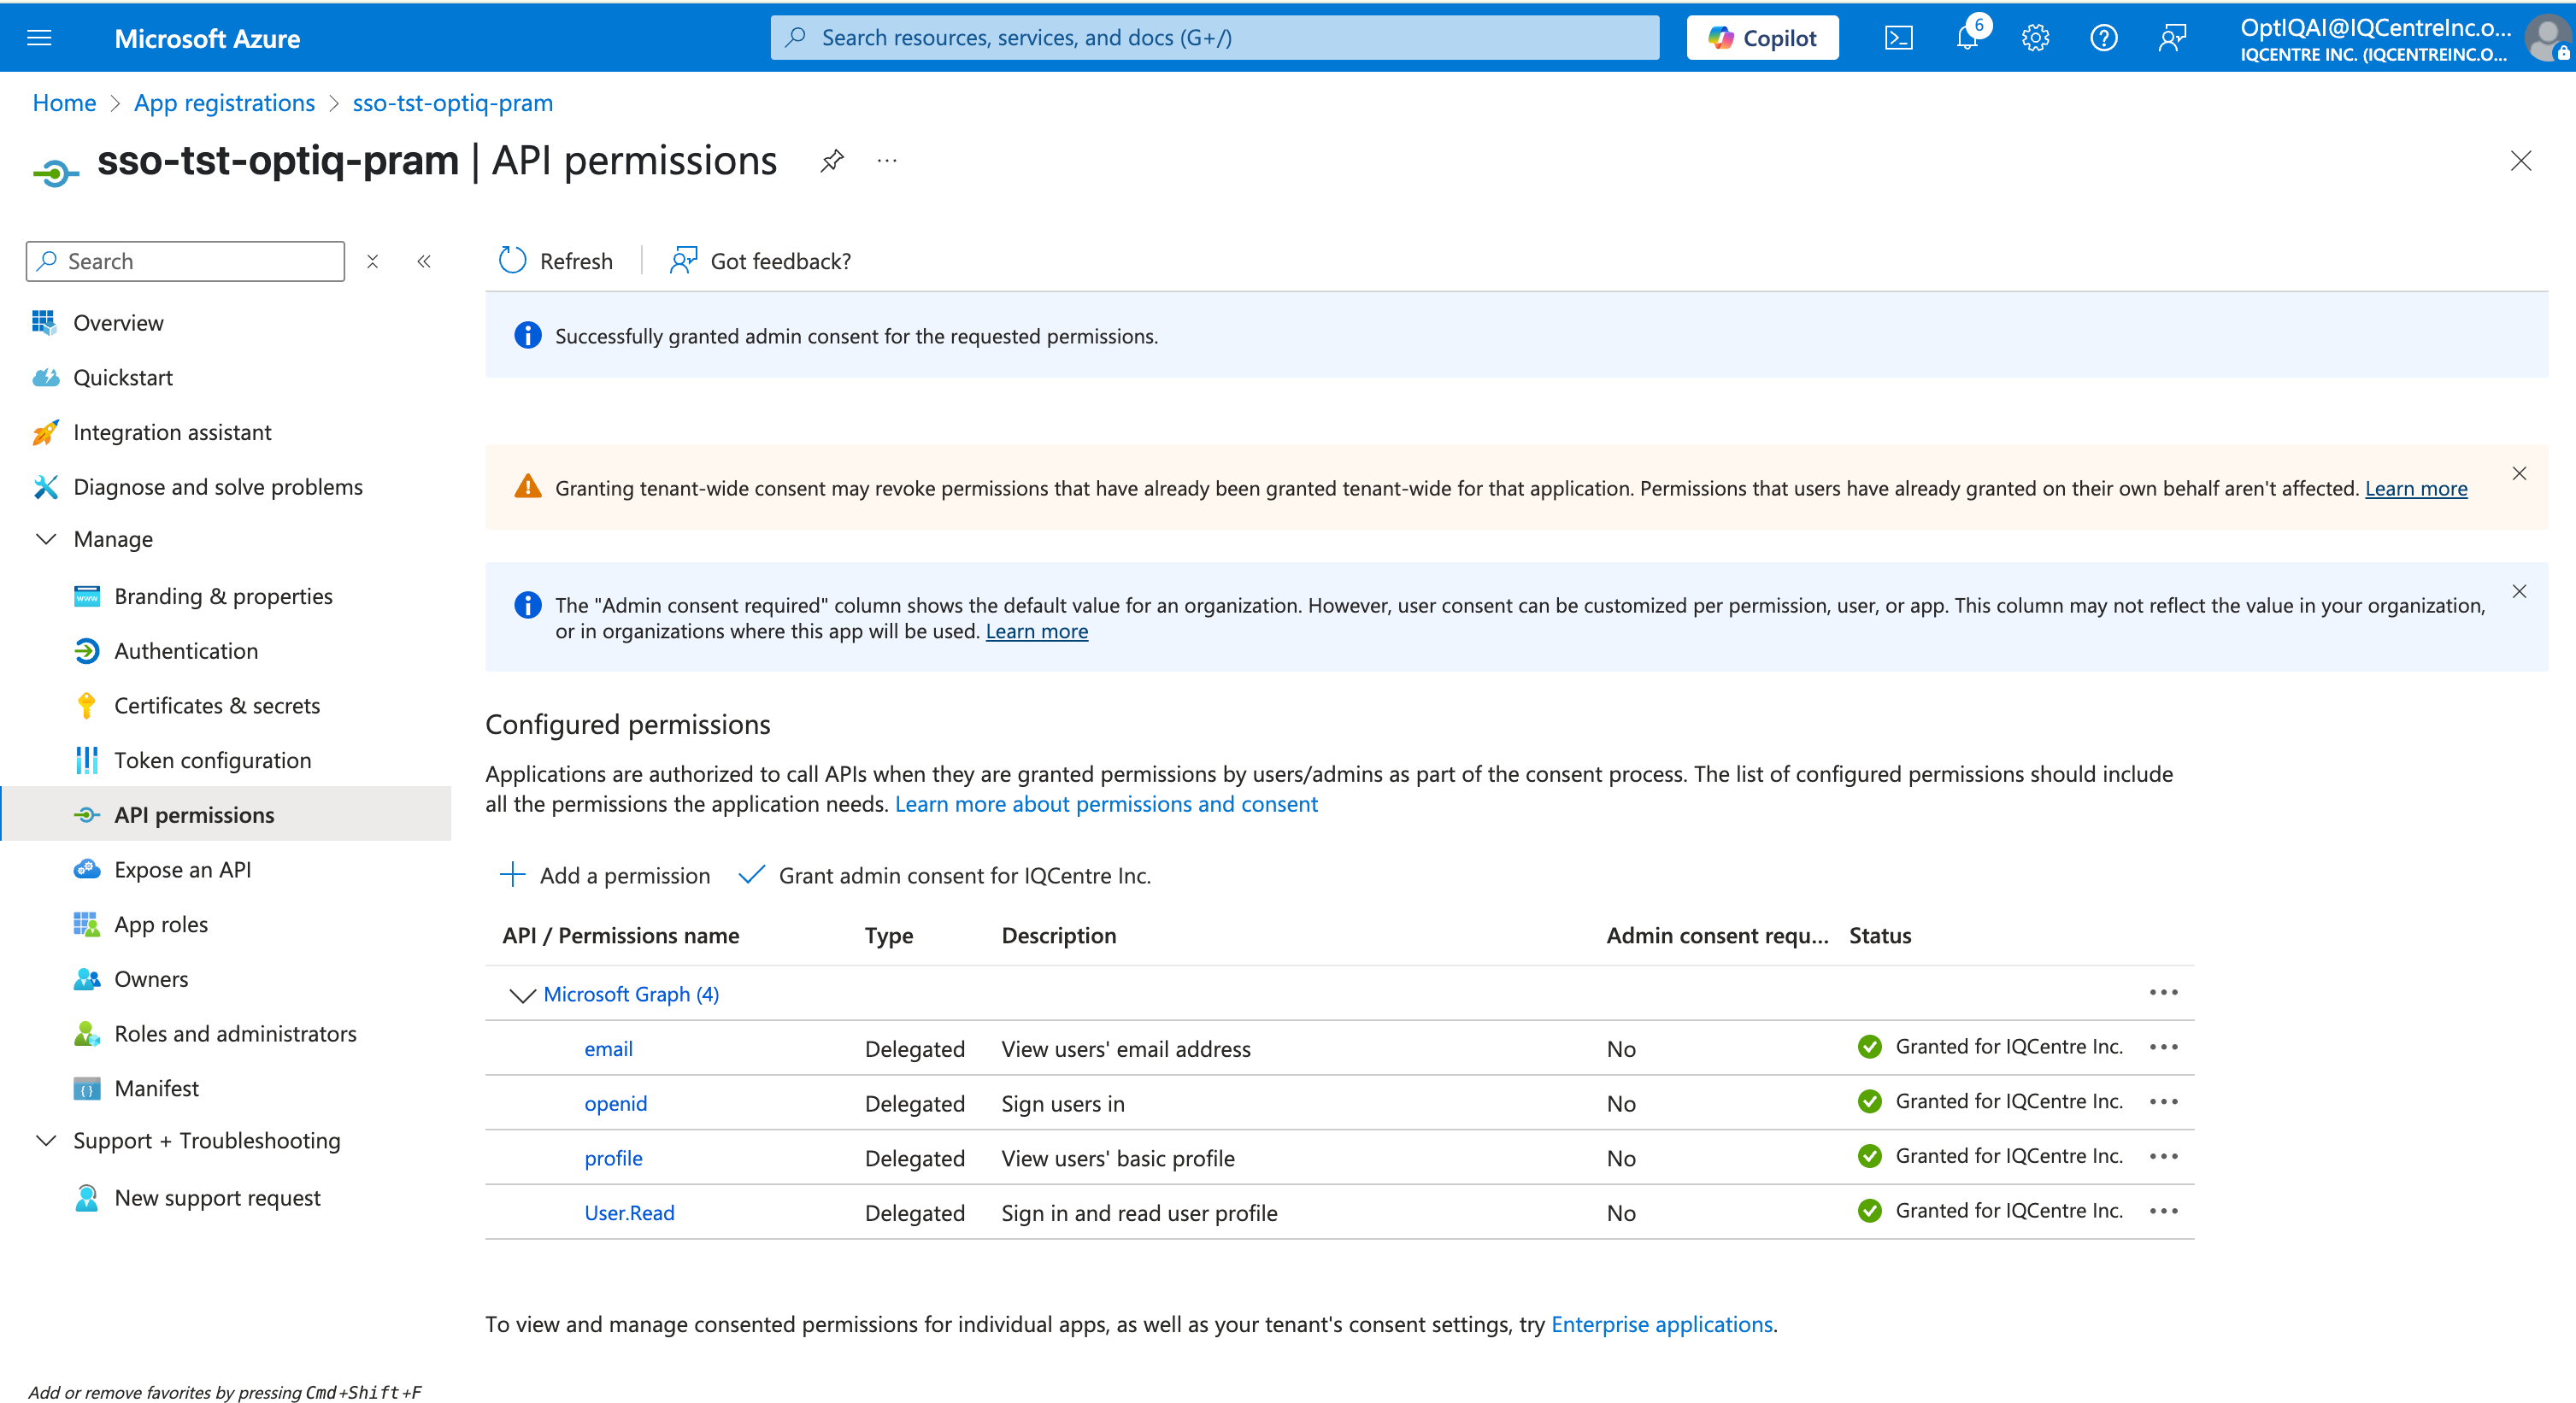Close the API permissions blade
Viewport: 2576px width, 1403px height.
point(2521,161)
